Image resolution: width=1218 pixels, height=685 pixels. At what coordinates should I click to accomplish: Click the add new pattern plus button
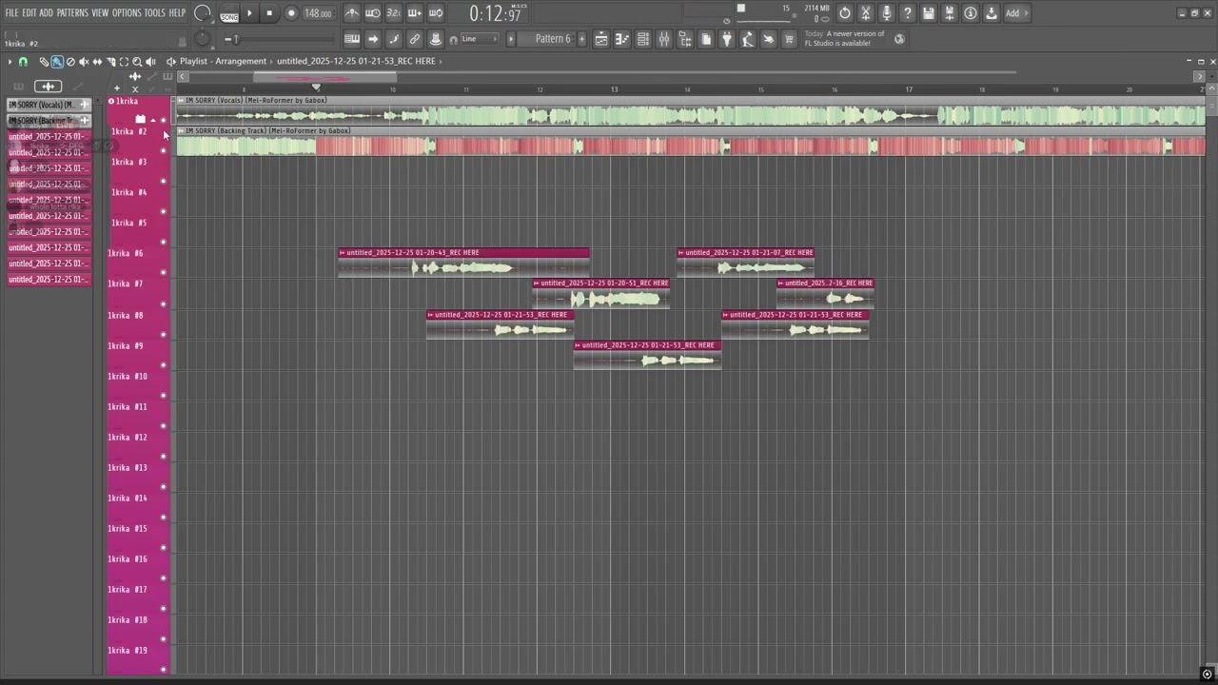[x=582, y=39]
